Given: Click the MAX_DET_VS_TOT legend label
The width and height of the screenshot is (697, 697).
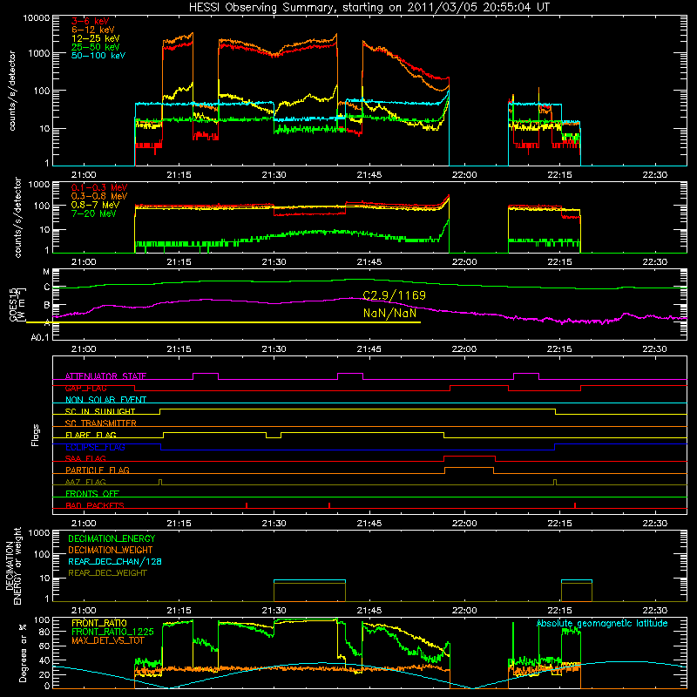Looking at the screenshot, I should pos(108,640).
